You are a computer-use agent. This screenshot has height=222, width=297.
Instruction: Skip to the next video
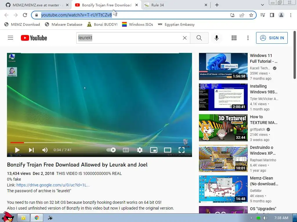click(31, 150)
